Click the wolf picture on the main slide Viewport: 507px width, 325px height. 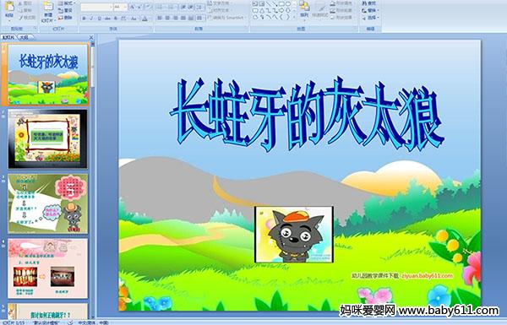tap(294, 235)
